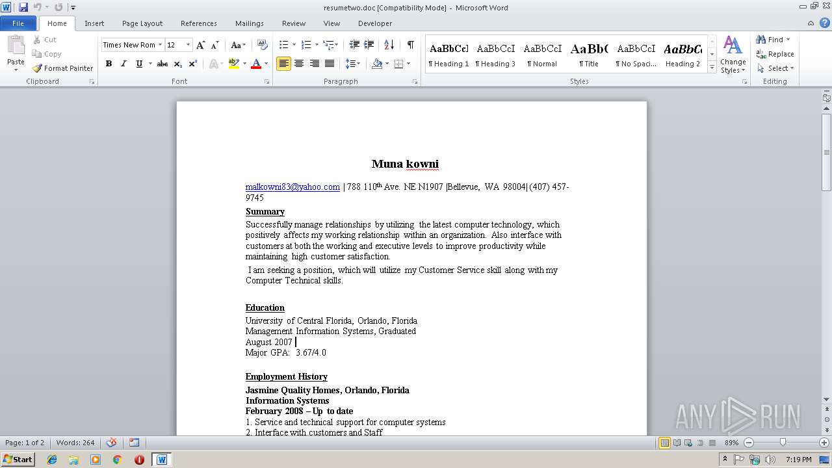This screenshot has height=468, width=832.
Task: Open the font name dropdown
Action: coord(160,45)
